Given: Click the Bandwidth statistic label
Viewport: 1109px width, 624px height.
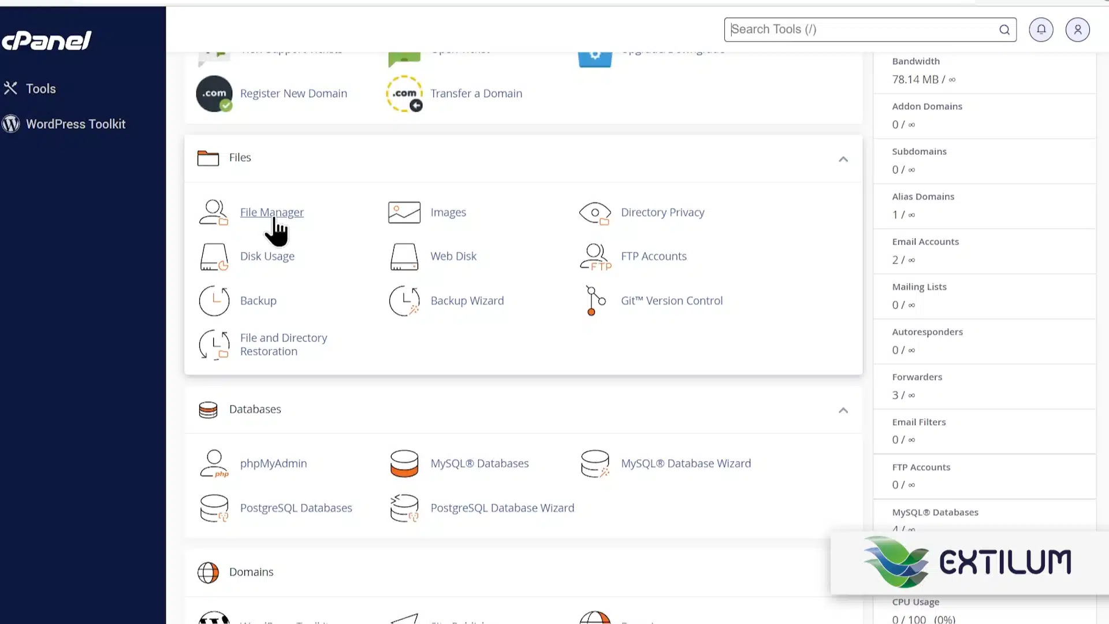Looking at the screenshot, I should tap(916, 61).
